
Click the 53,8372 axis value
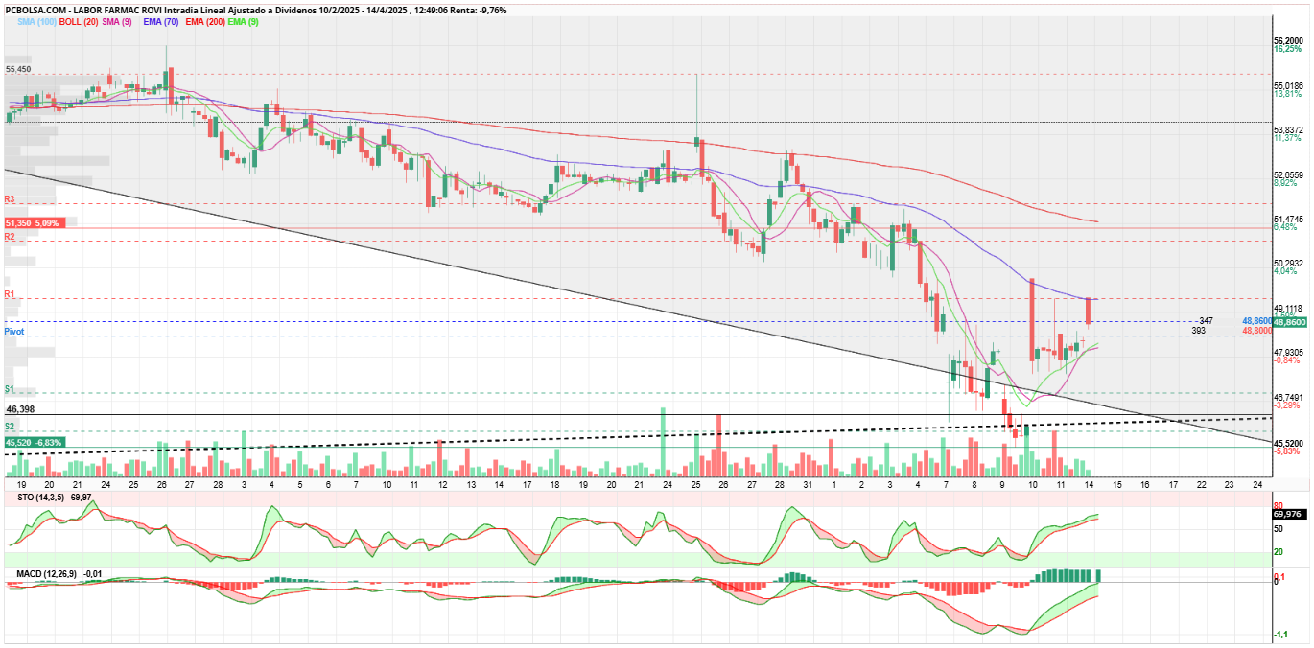[1288, 129]
